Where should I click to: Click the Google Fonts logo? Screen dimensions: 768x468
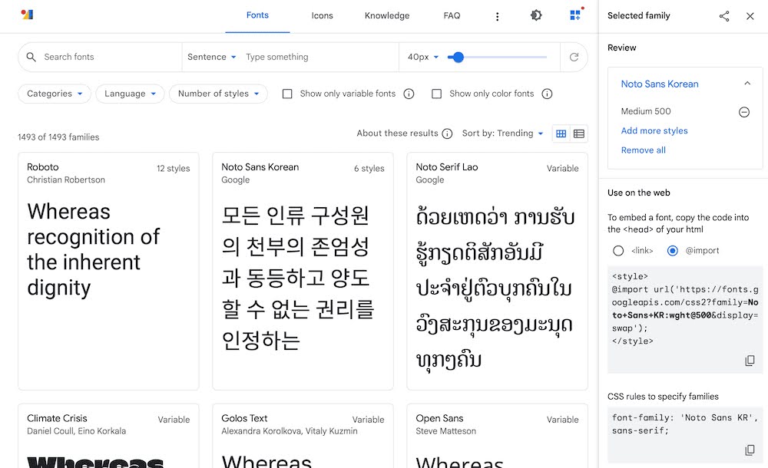coord(27,15)
